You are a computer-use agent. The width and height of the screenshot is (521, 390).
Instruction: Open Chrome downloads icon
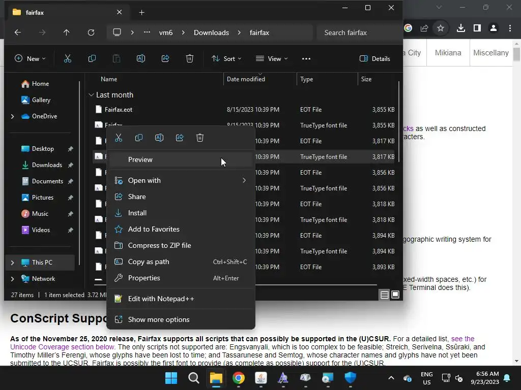click(x=461, y=28)
